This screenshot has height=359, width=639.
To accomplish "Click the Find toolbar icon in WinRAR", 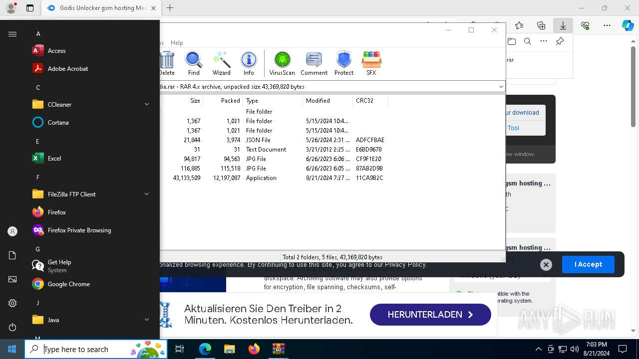I will tap(194, 63).
